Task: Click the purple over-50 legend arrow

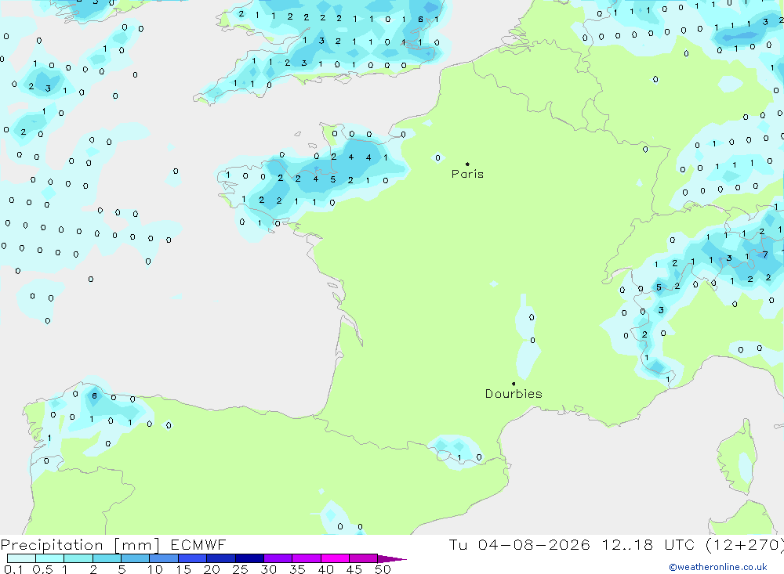Action: pos(391,558)
